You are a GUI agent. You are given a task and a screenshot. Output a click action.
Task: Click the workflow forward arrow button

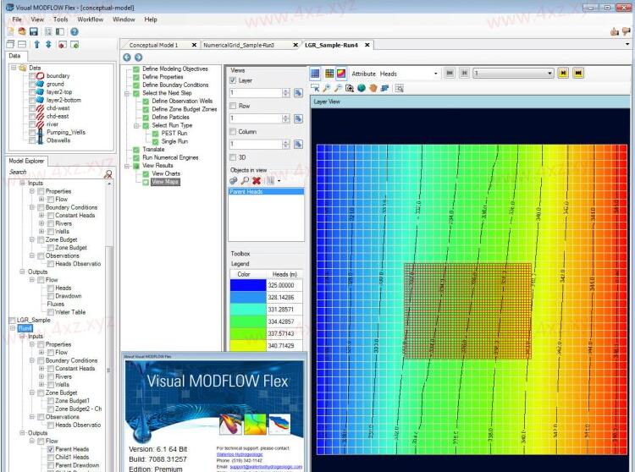139,58
